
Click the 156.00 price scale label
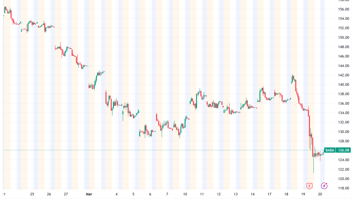coord(344,9)
